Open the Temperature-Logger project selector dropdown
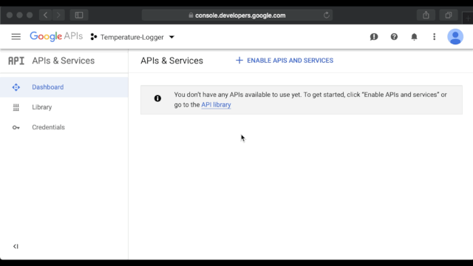Screen dimensions: 473x266 133,37
